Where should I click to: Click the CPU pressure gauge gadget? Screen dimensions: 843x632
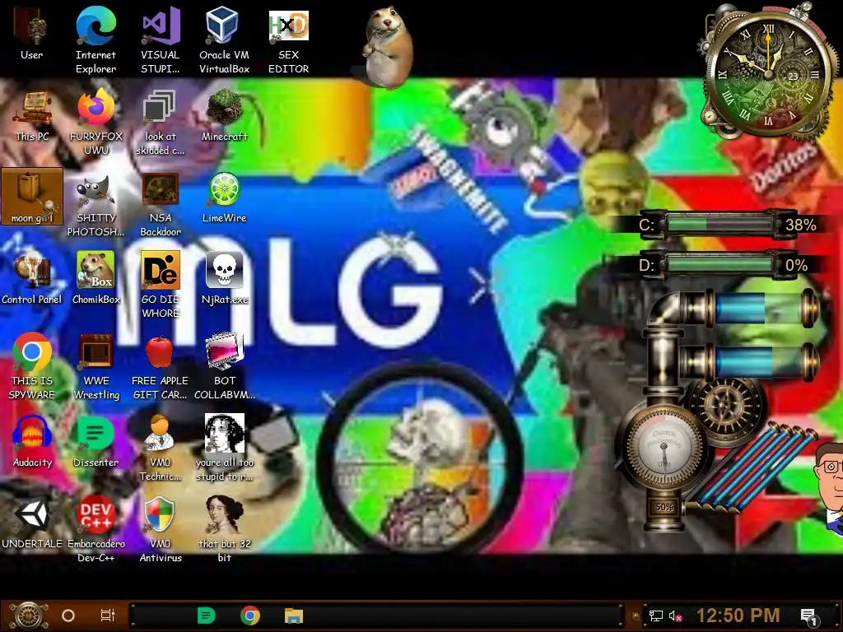[x=664, y=447]
